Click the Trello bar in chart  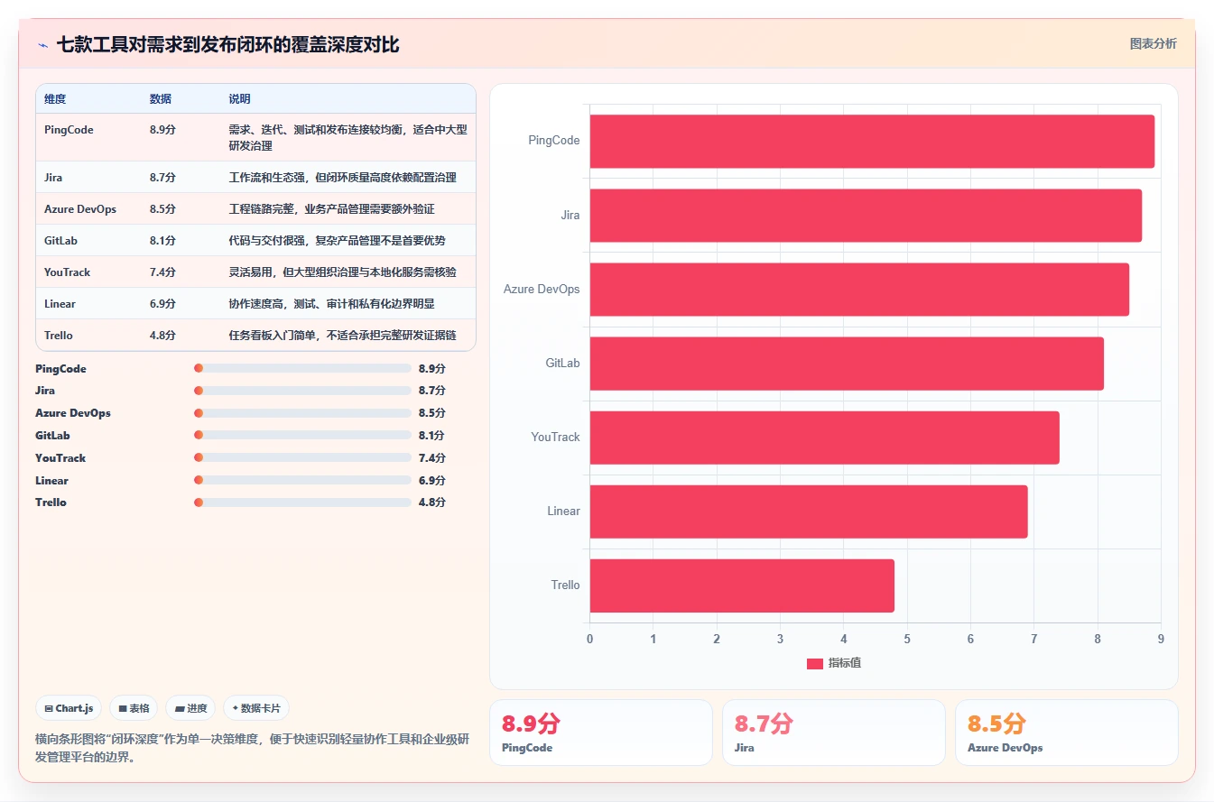tap(742, 585)
